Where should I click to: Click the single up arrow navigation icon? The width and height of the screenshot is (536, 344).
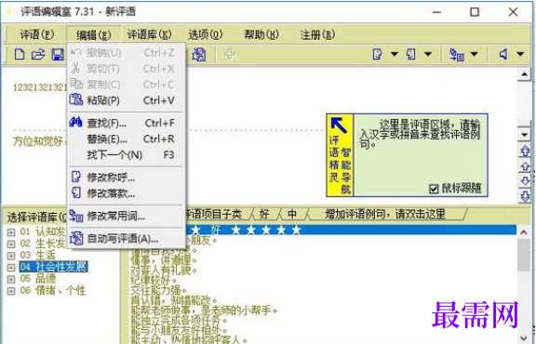tap(525, 166)
